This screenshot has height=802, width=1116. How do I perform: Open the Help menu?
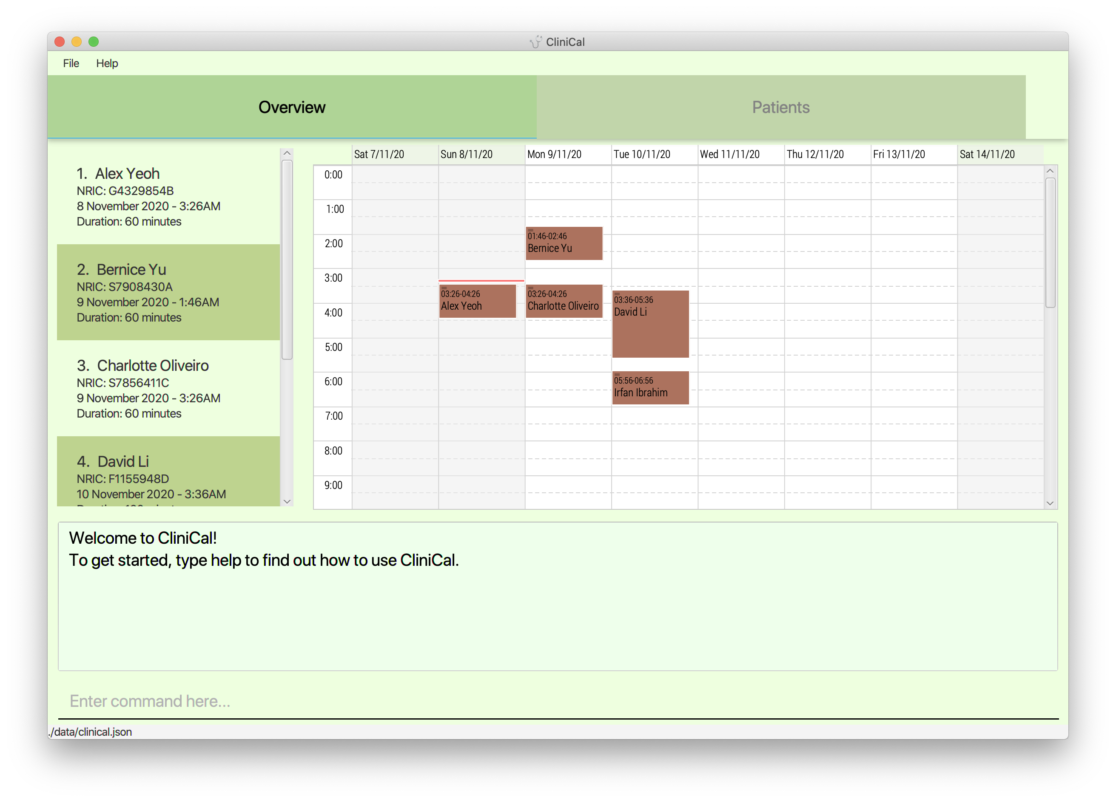(107, 63)
